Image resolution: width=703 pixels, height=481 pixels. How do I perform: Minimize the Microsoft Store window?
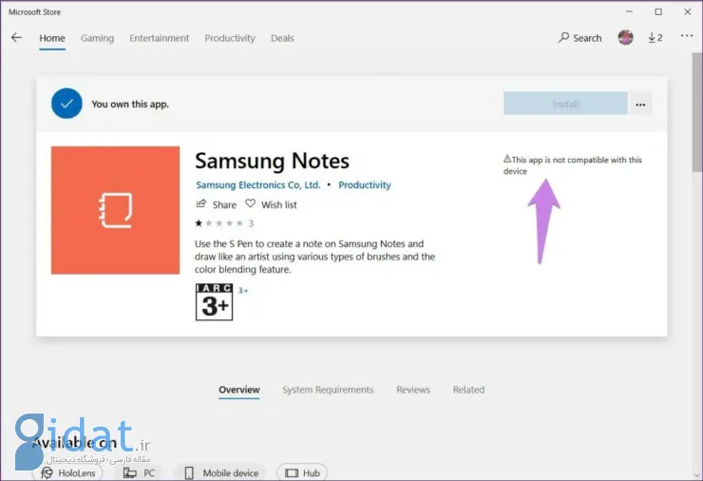tap(630, 11)
